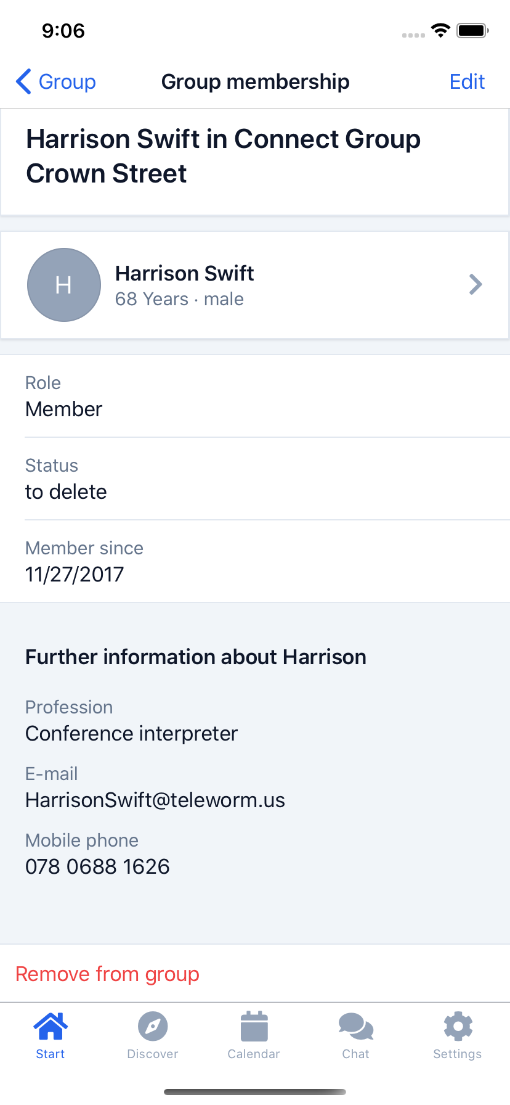510x1105 pixels.
Task: Check the Wi-Fi status icon
Action: click(440, 30)
